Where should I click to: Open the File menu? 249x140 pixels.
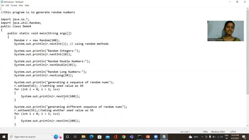2,5
